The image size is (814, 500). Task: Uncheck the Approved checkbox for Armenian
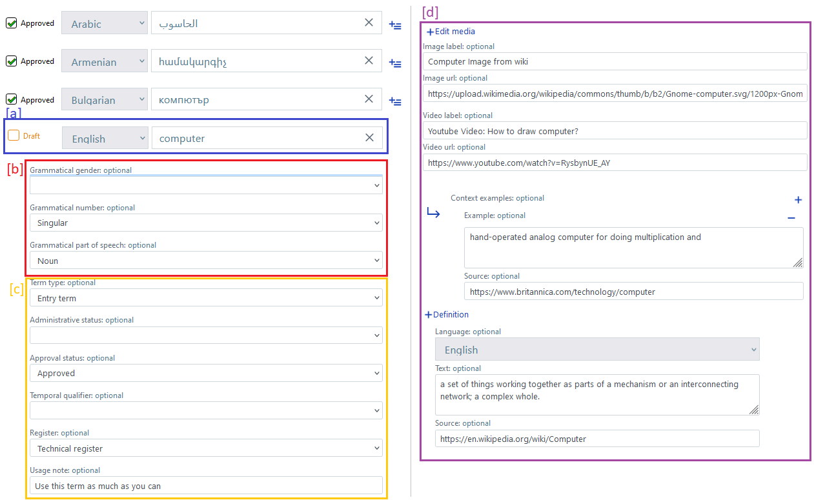[12, 61]
